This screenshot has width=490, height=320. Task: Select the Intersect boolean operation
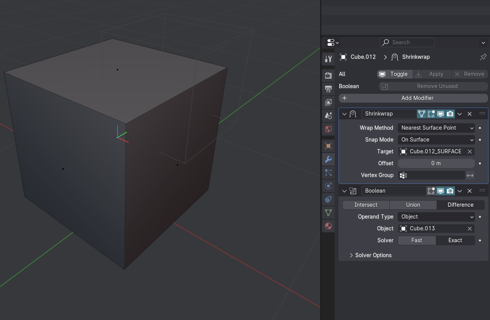click(x=366, y=205)
